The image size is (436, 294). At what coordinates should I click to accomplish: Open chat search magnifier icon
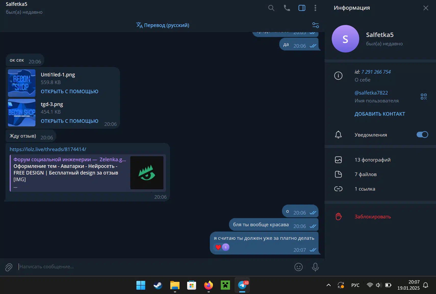(x=271, y=8)
